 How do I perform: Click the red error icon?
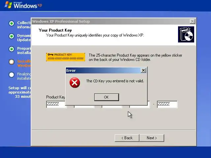click(75, 83)
